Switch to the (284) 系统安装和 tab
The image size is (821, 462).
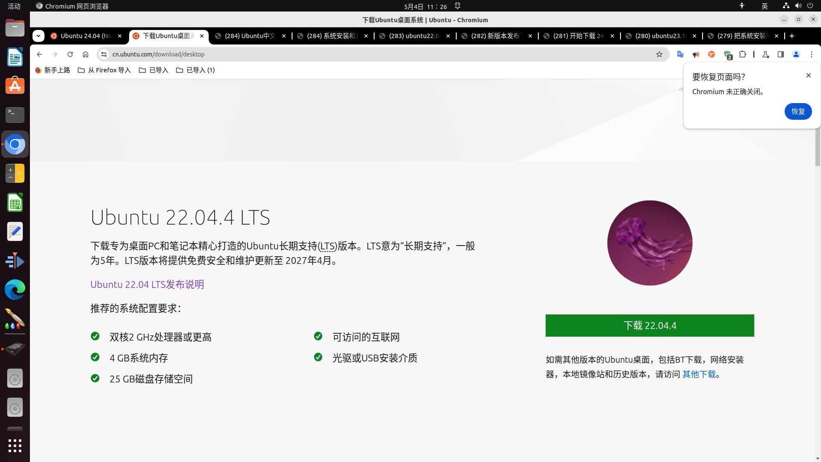point(333,36)
